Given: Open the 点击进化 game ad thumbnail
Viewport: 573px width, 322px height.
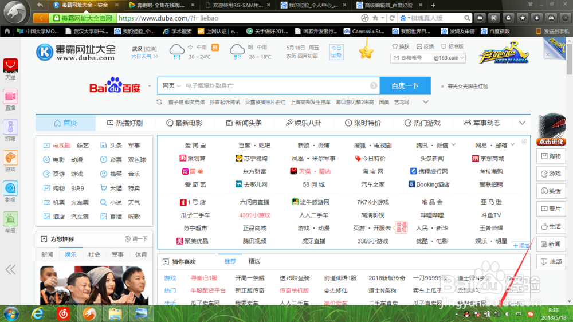Looking at the screenshot, I should (x=551, y=129).
